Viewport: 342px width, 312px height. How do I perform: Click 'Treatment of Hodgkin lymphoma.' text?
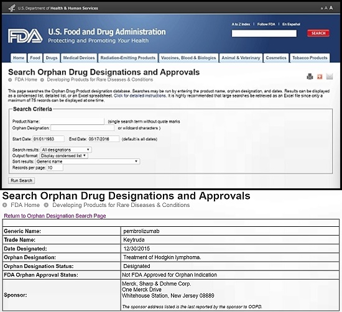tap(162, 257)
